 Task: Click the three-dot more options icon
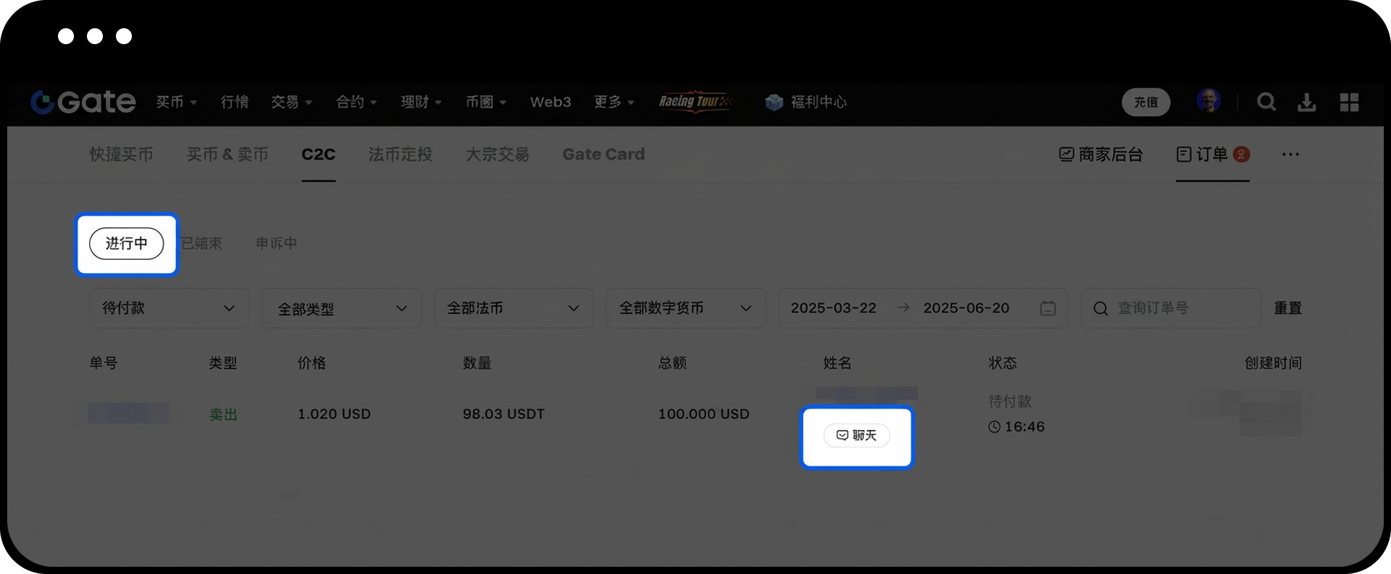(x=1290, y=154)
